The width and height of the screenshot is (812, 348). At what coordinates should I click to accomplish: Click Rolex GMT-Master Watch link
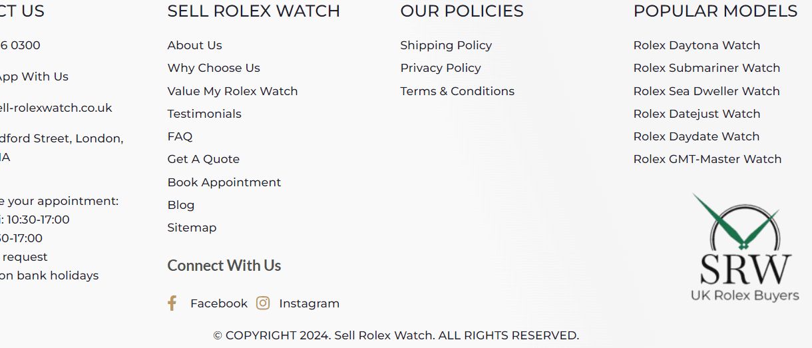coord(707,159)
